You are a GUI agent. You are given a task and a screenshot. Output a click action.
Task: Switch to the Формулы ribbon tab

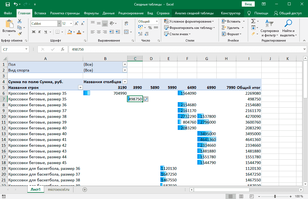[91, 13]
